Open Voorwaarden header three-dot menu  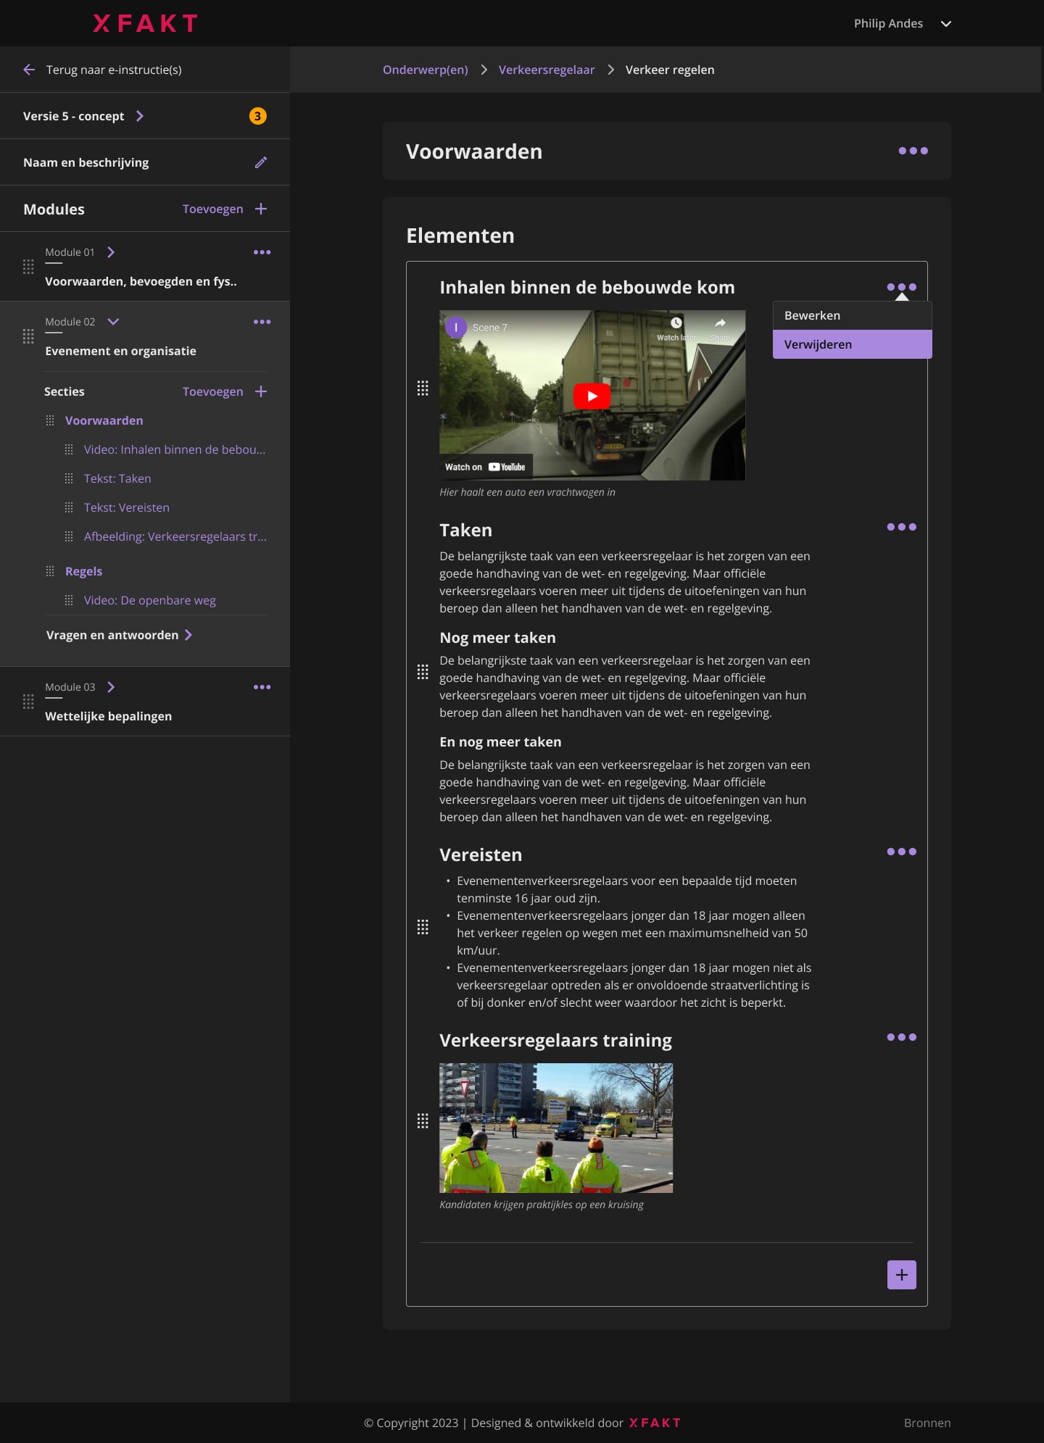913,151
